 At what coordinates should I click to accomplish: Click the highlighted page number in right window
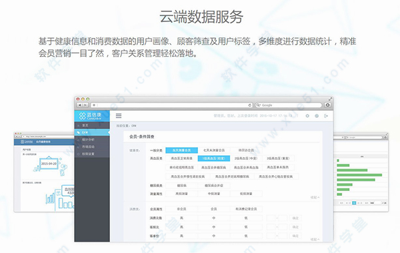point(354,203)
